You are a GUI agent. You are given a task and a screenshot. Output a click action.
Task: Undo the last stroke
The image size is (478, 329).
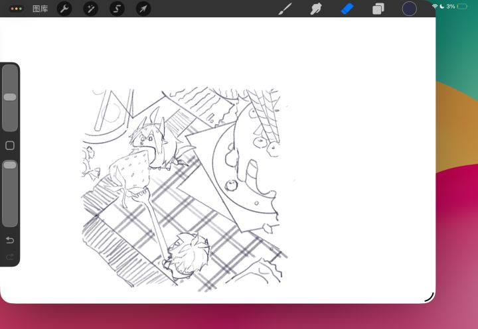(10, 240)
